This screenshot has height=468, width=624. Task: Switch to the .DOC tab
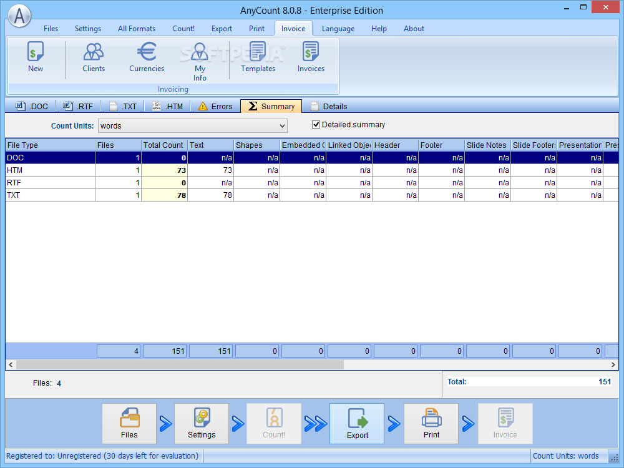coord(31,106)
